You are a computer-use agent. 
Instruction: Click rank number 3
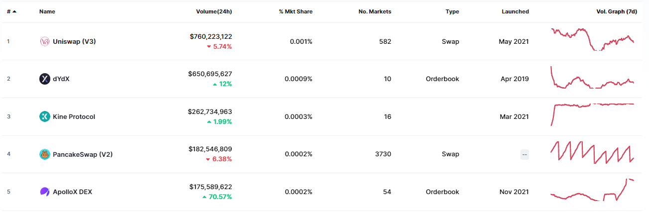click(x=8, y=116)
